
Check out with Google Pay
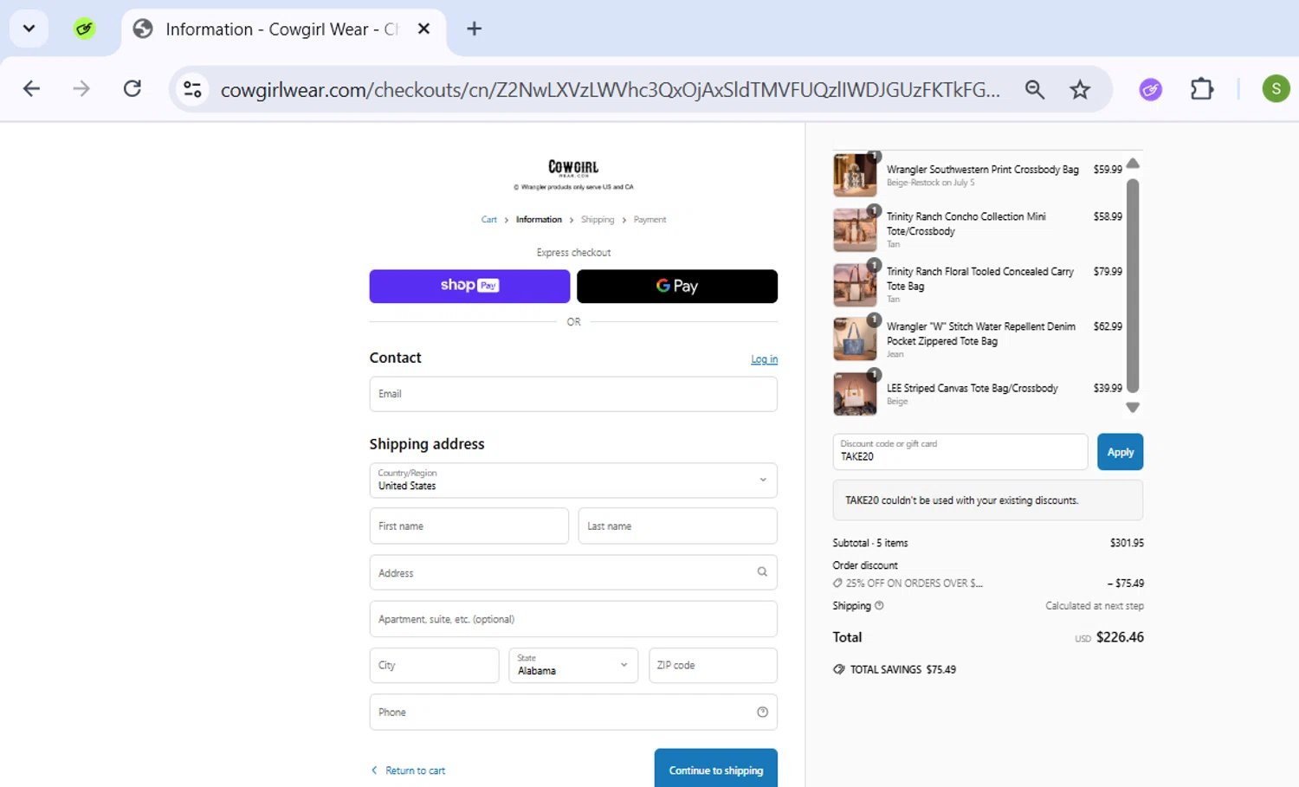point(677,286)
